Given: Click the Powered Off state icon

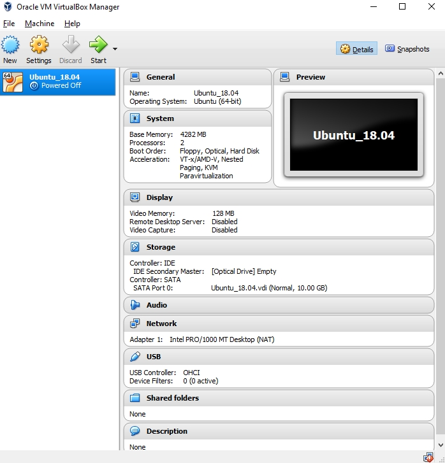Looking at the screenshot, I should pos(34,85).
